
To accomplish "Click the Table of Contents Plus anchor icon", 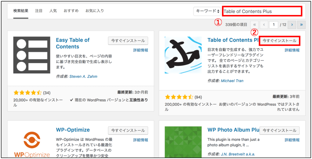I will coord(183,55).
